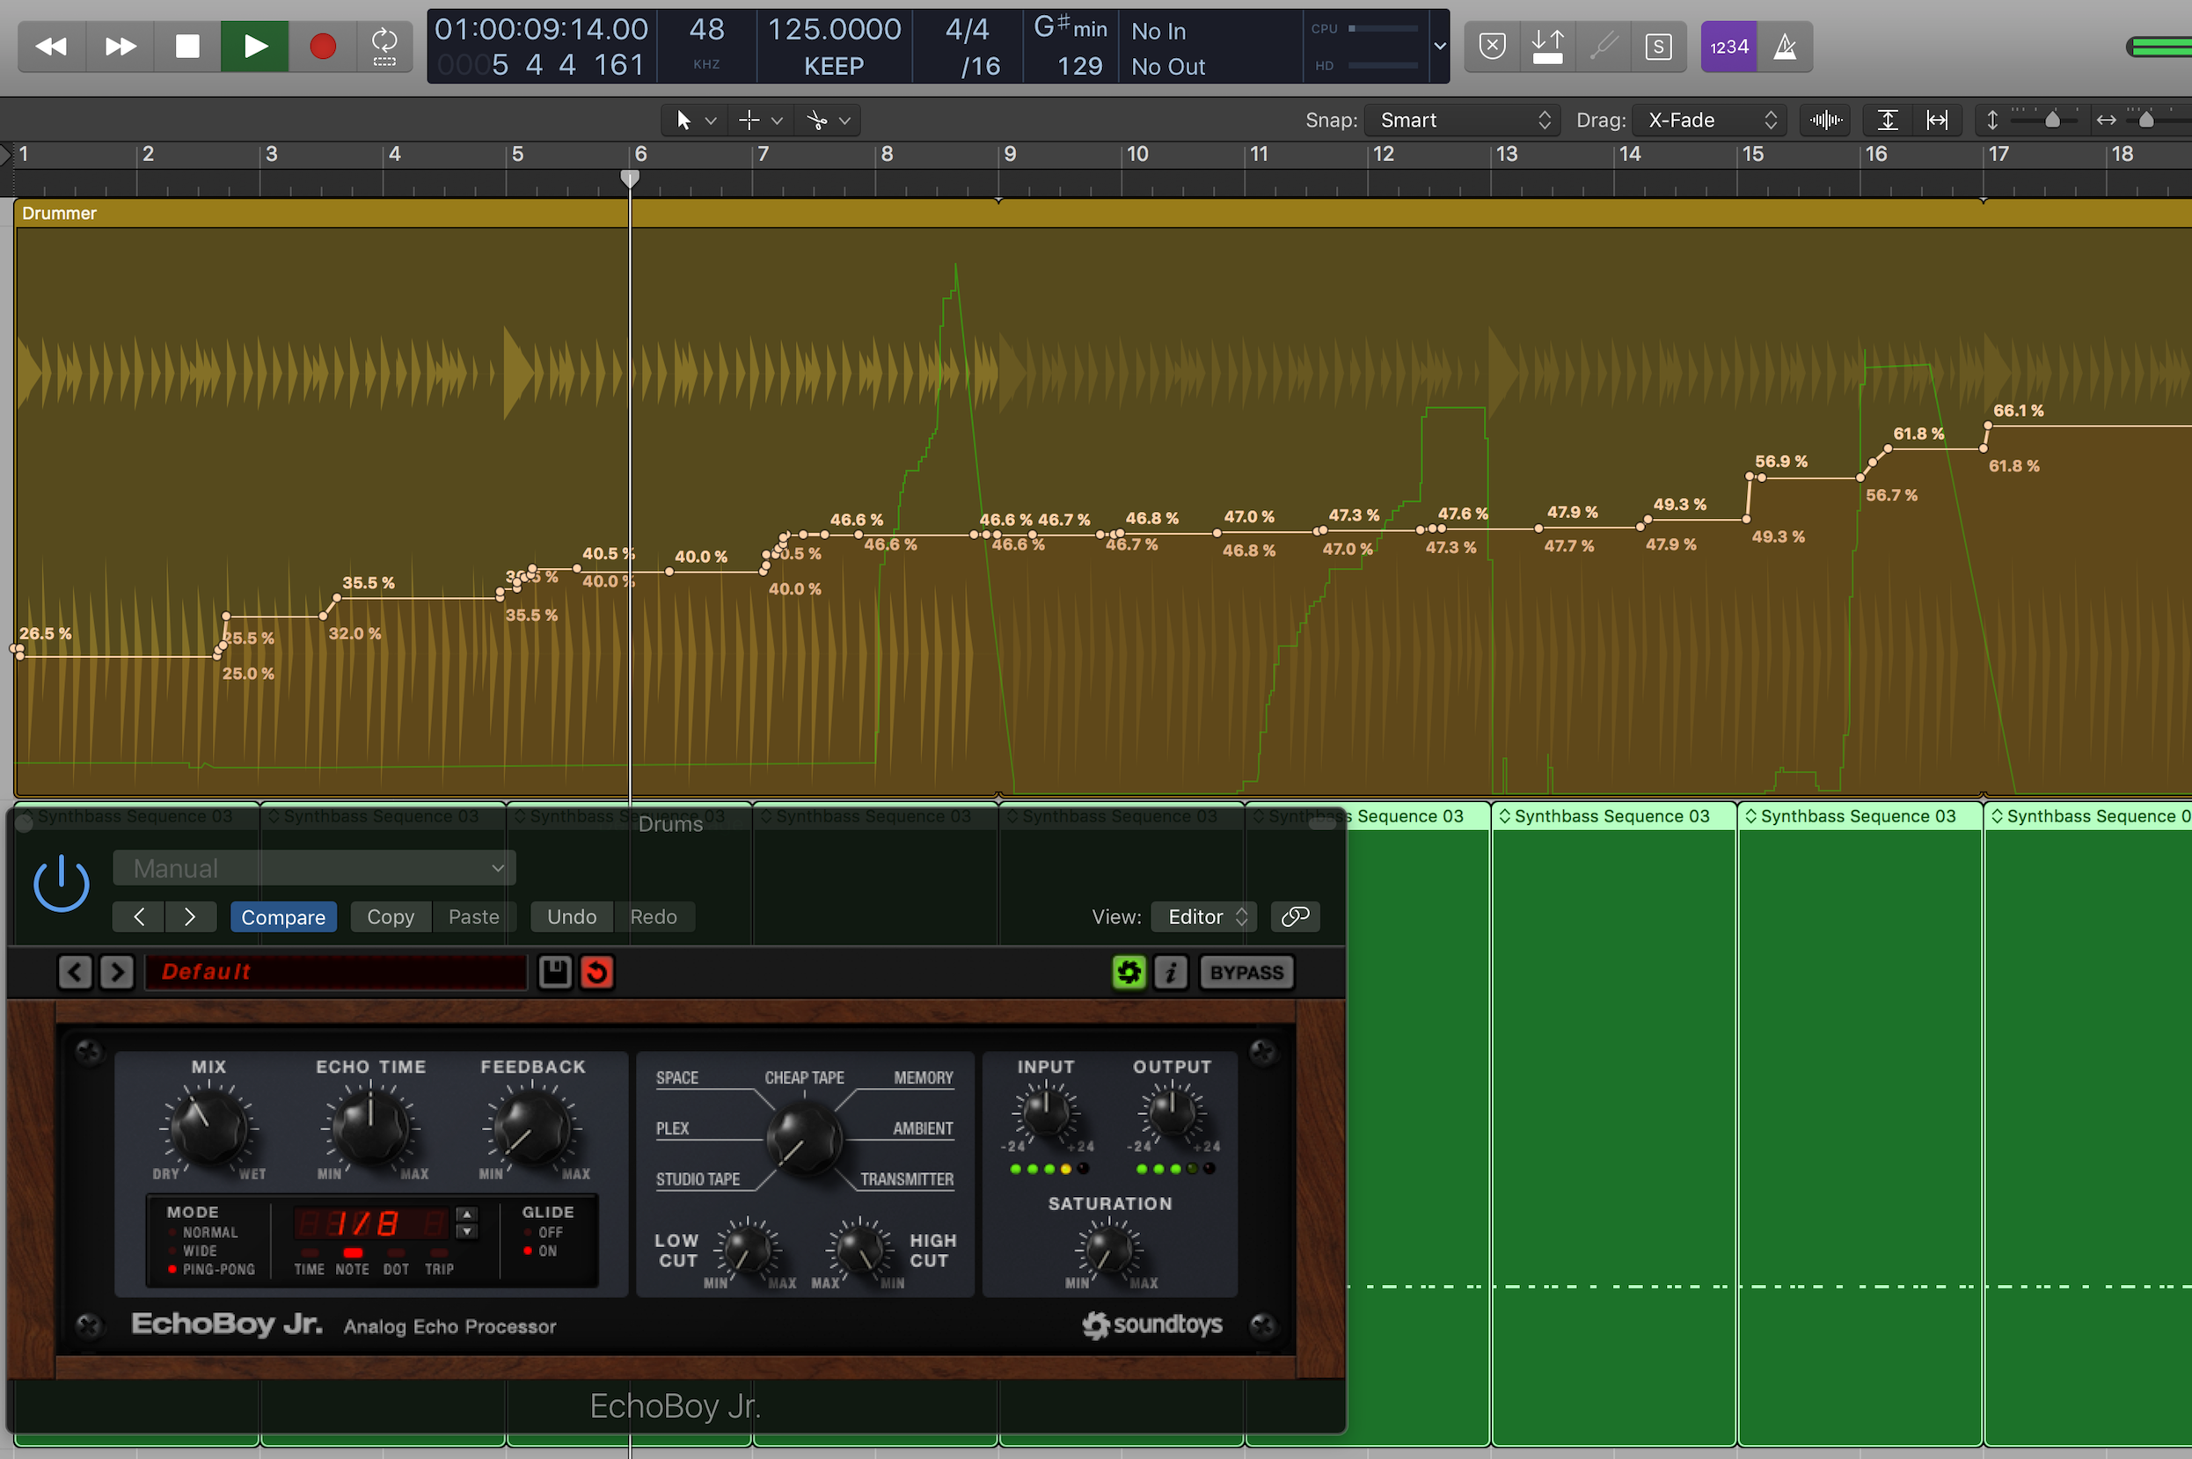This screenshot has width=2192, height=1459.
Task: Click the Rewind transport button
Action: point(52,47)
